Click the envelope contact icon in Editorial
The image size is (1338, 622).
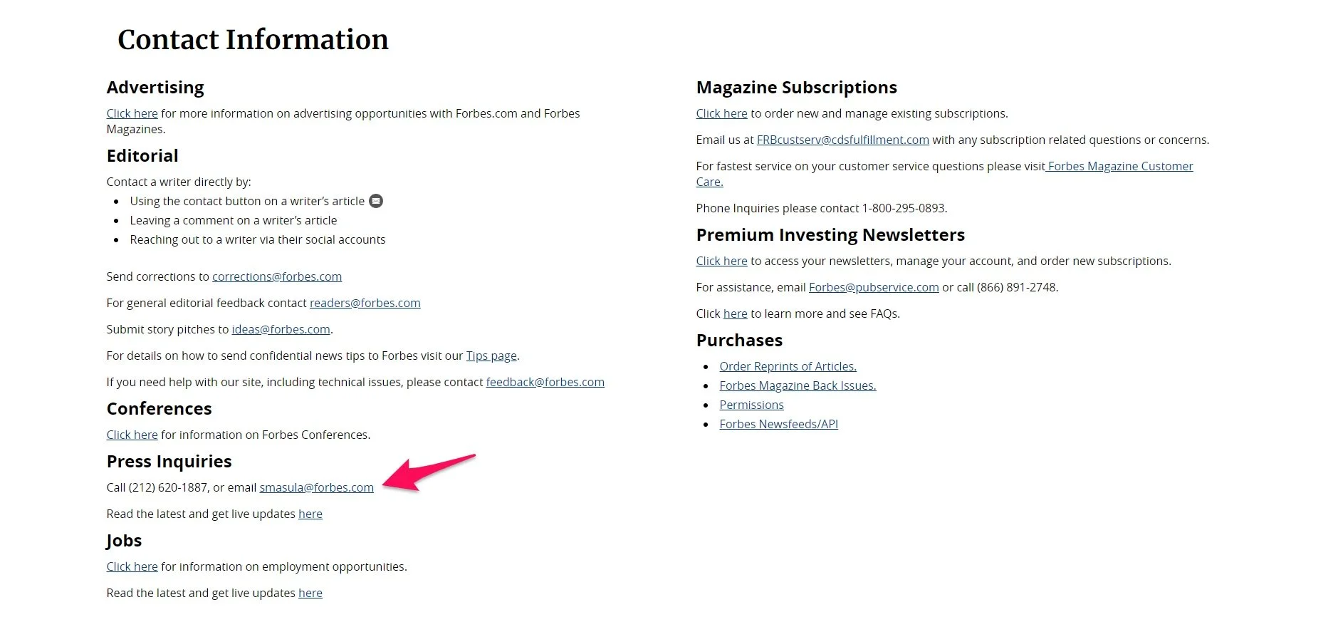(x=376, y=201)
